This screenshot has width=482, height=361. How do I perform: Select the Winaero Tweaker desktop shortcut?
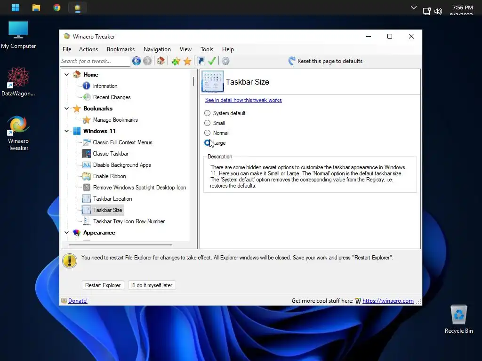click(18, 133)
